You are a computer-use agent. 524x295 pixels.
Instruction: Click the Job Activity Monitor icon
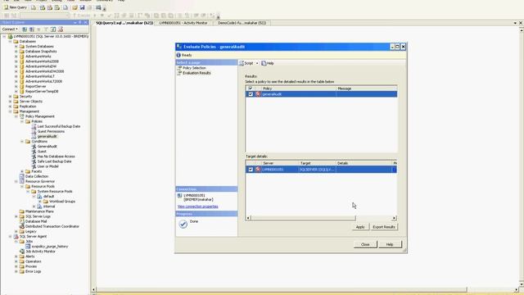coord(22,252)
